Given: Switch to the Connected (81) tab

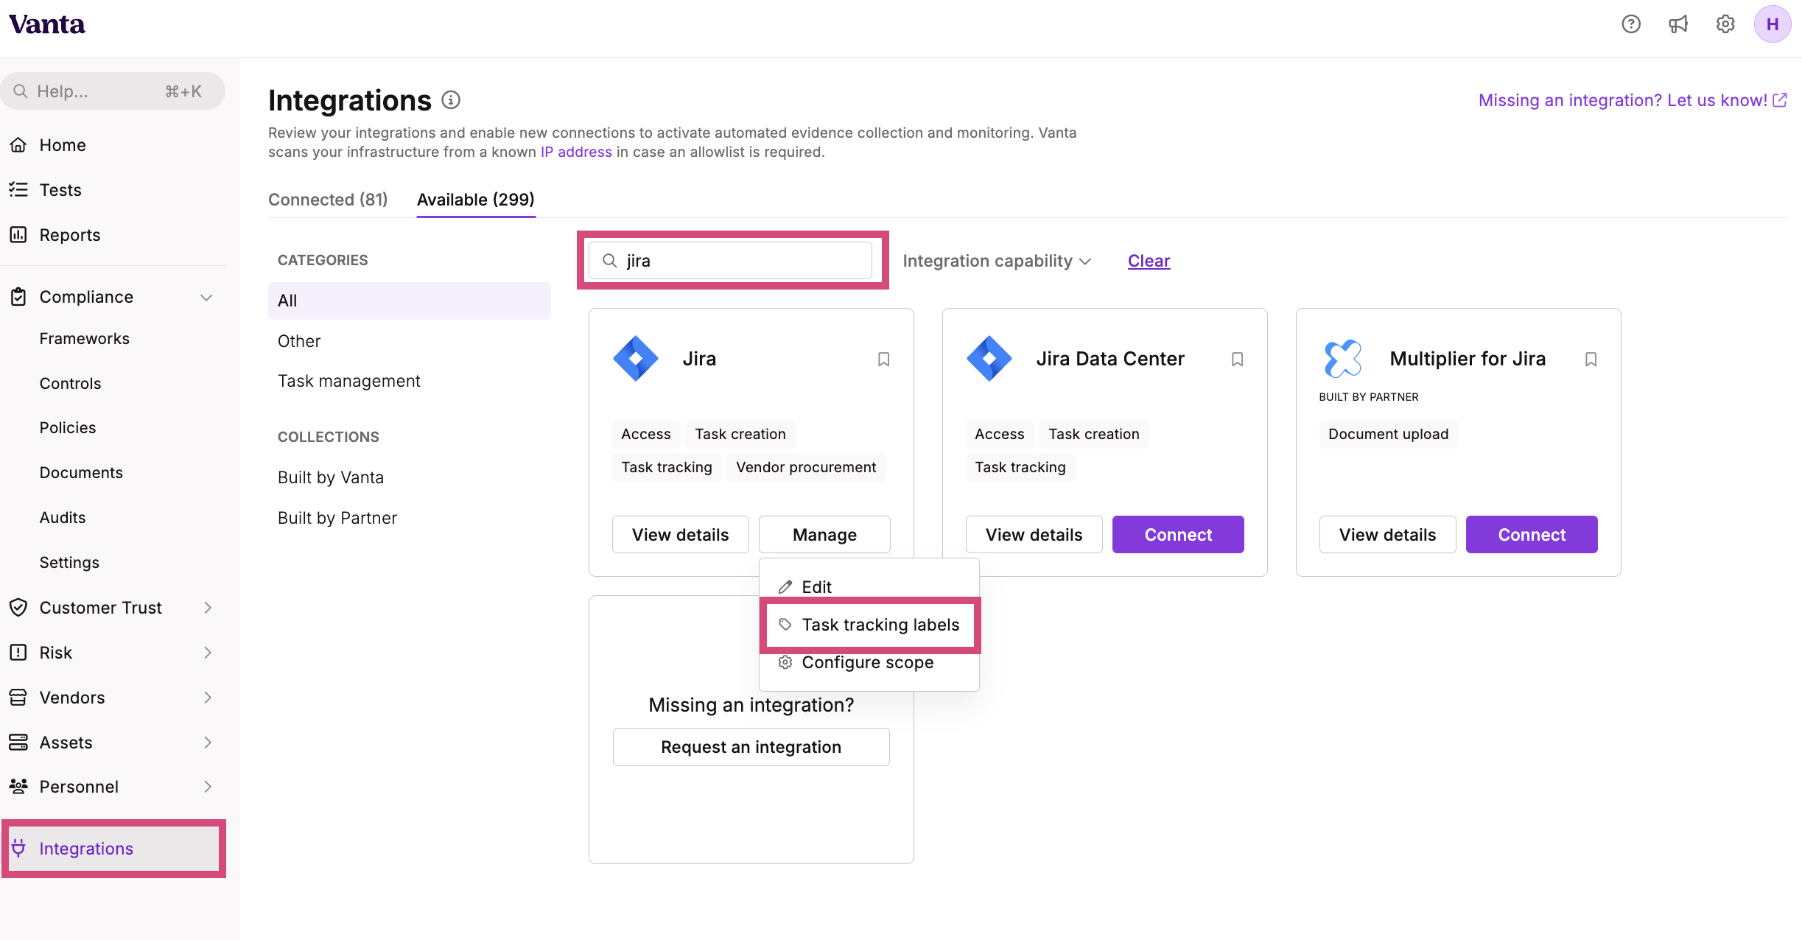Looking at the screenshot, I should pyautogui.click(x=328, y=200).
